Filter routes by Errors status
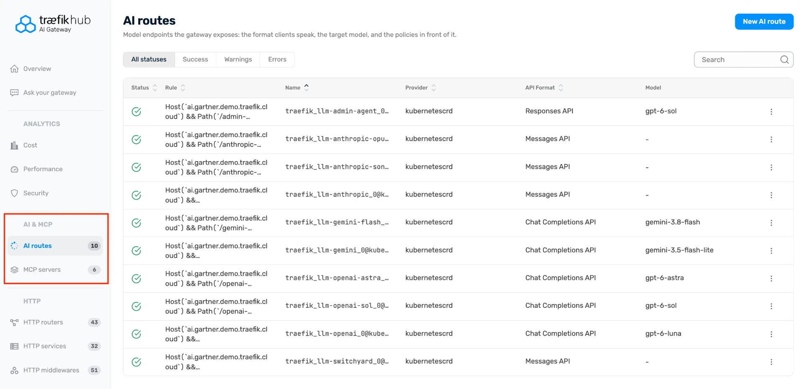 coord(277,59)
